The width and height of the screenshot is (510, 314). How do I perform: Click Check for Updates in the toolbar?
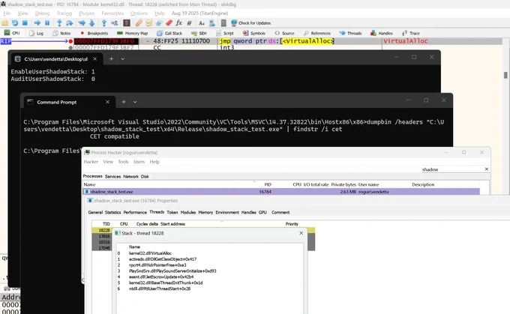[250, 23]
